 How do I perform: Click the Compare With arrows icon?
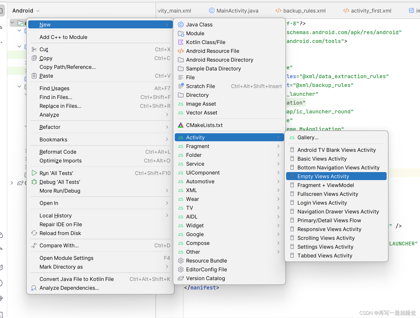tap(34, 245)
